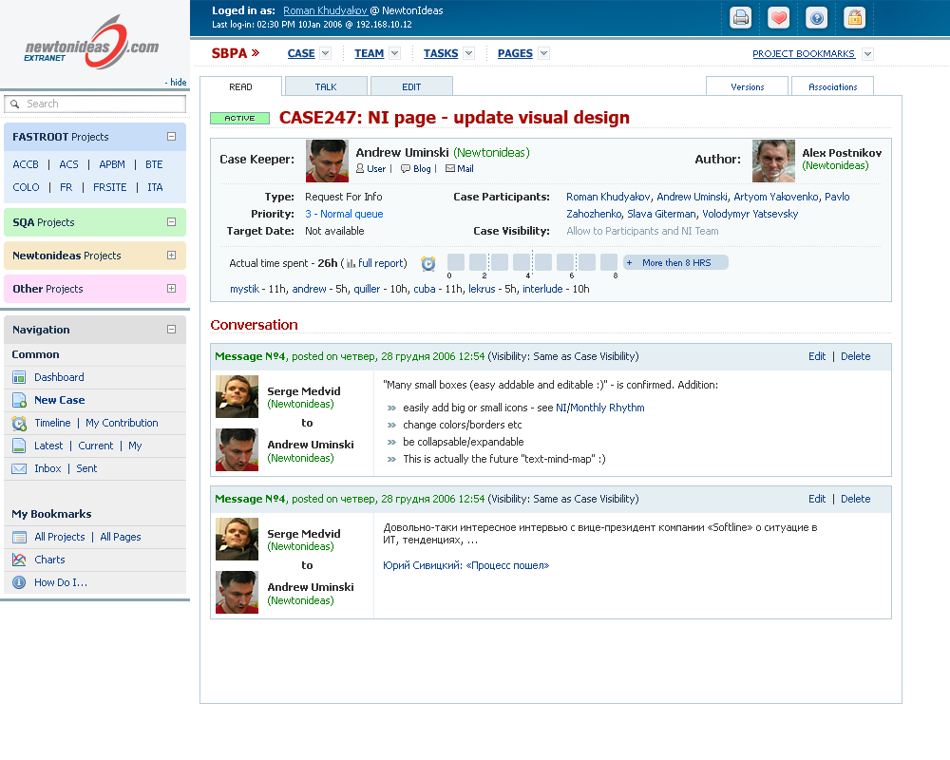
Task: Open the Юрий Сивицкий «Процесс пошел» link
Action: (x=465, y=565)
